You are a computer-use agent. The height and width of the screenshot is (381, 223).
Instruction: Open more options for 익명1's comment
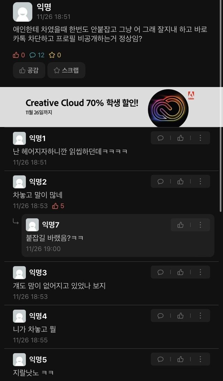200,138
